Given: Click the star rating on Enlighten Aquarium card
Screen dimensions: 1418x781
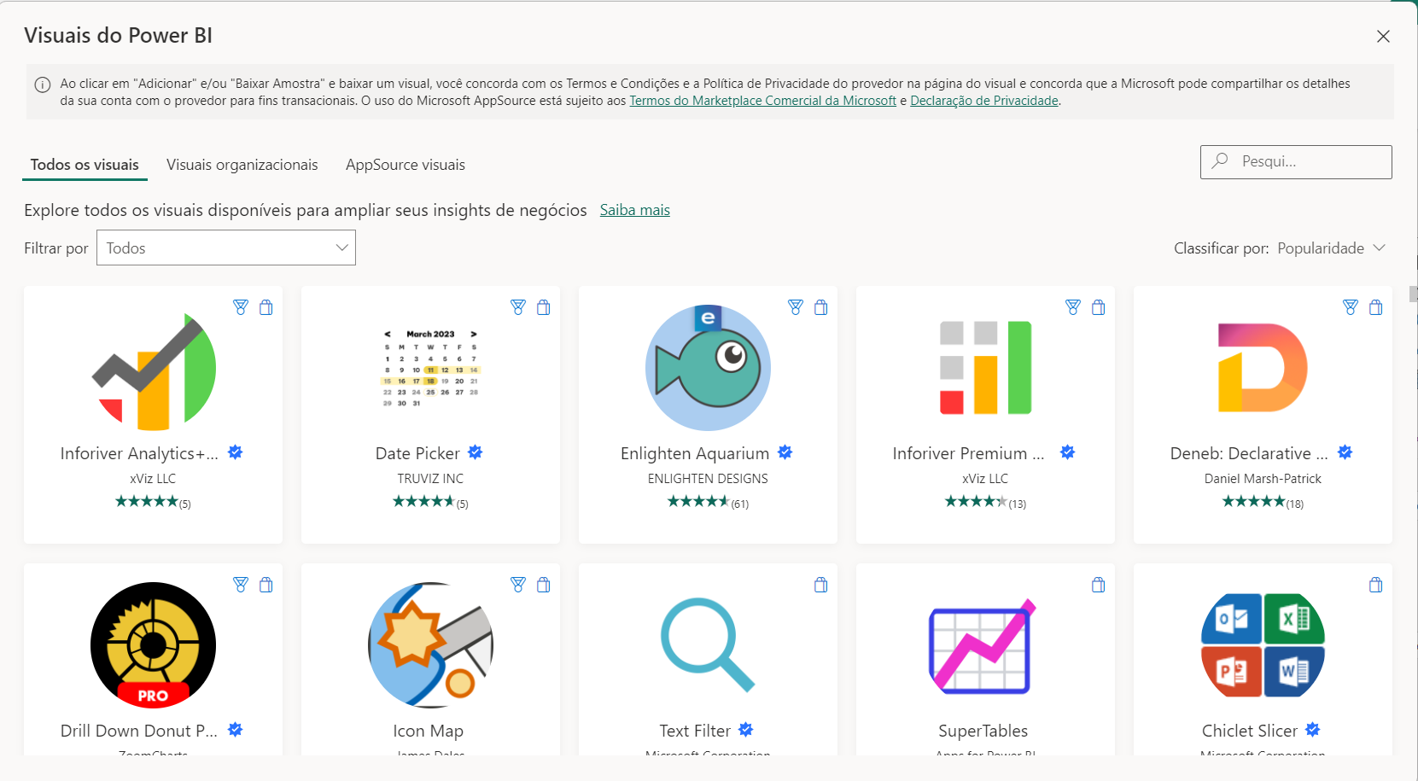Looking at the screenshot, I should pyautogui.click(x=698, y=502).
